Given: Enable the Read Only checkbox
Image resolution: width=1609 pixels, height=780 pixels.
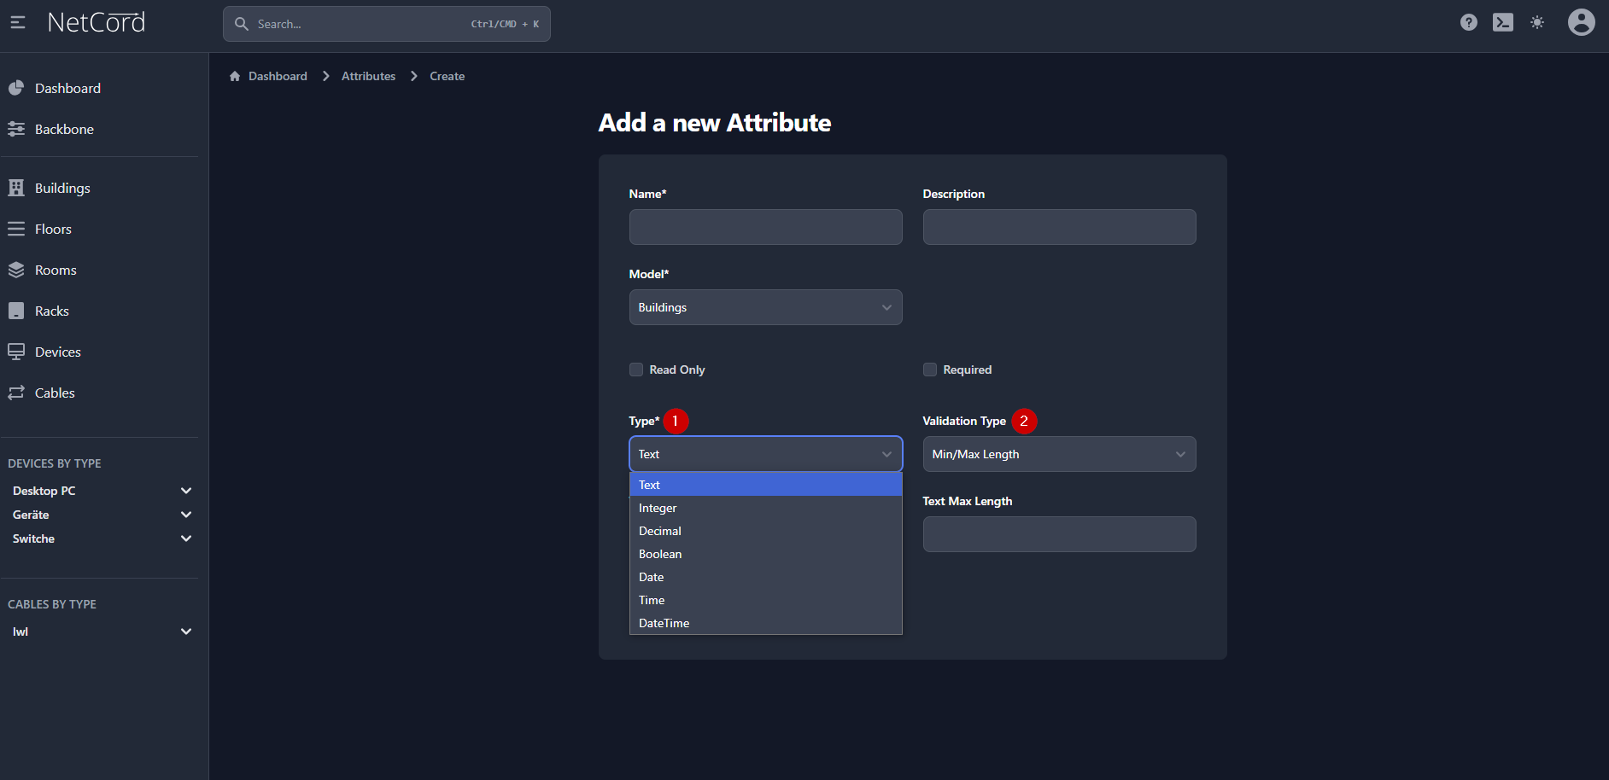Looking at the screenshot, I should (636, 370).
